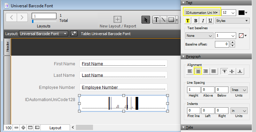Select Employee Number field on layout
Screen dimensions: 256x132
click(x=123, y=87)
